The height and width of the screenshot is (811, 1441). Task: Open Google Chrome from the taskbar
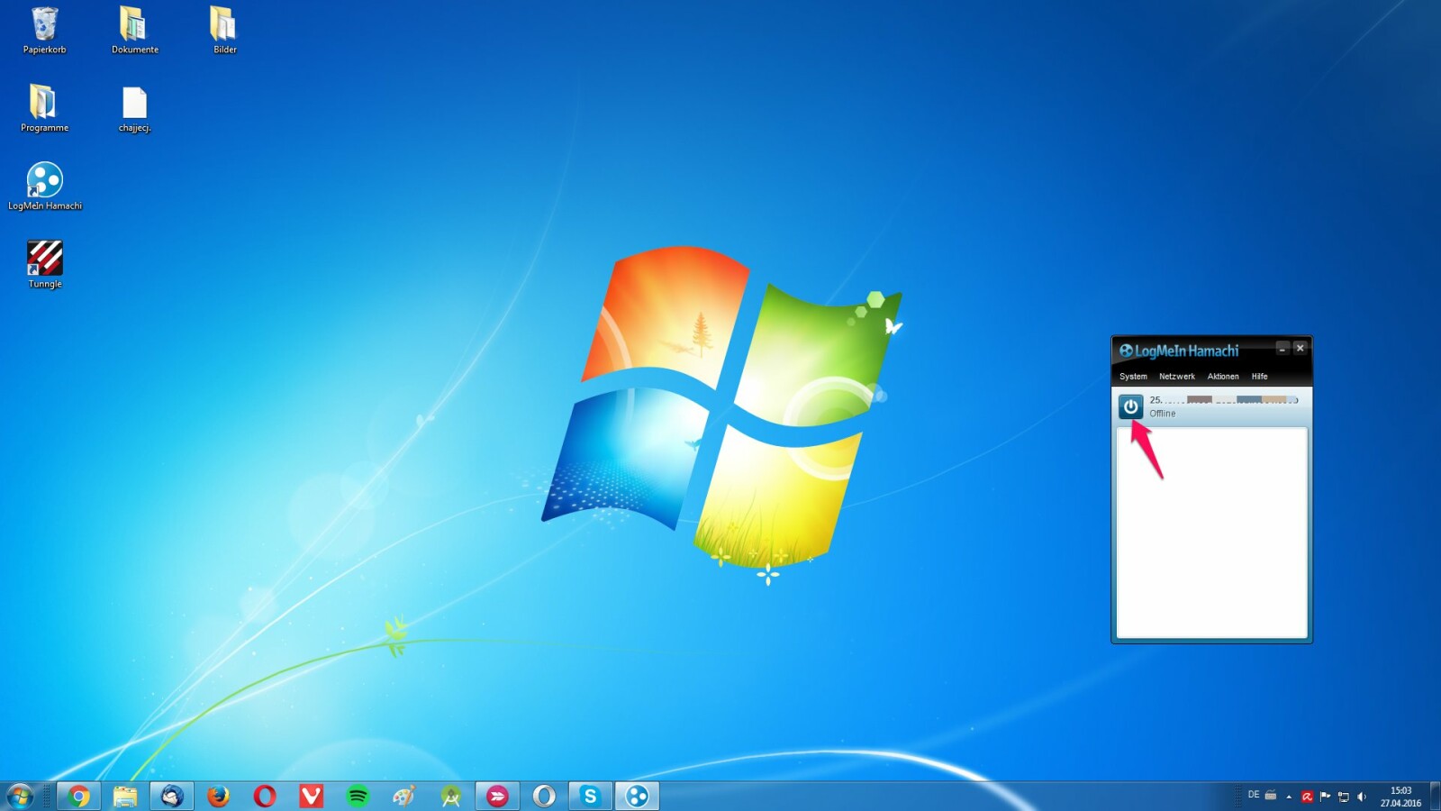tap(79, 796)
